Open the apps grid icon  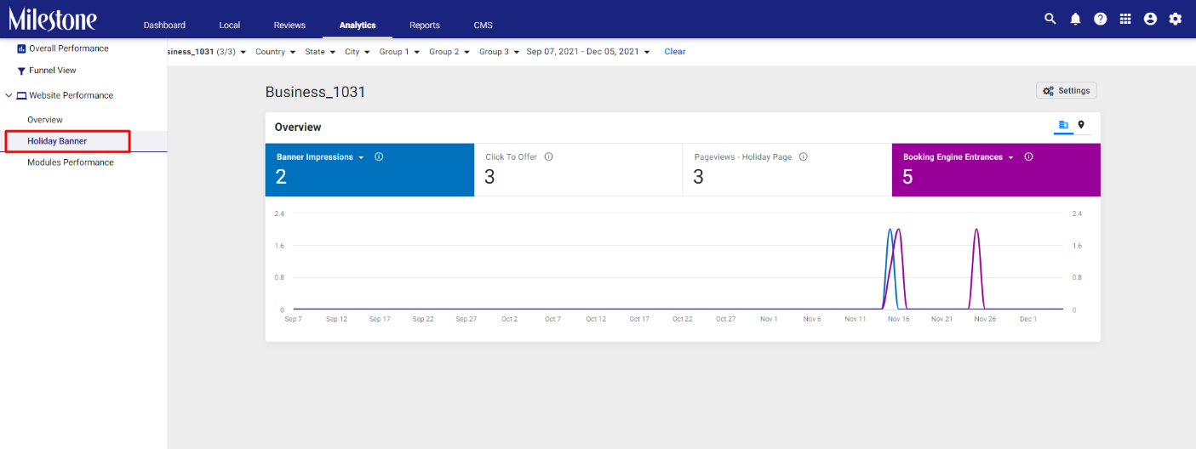pos(1125,19)
